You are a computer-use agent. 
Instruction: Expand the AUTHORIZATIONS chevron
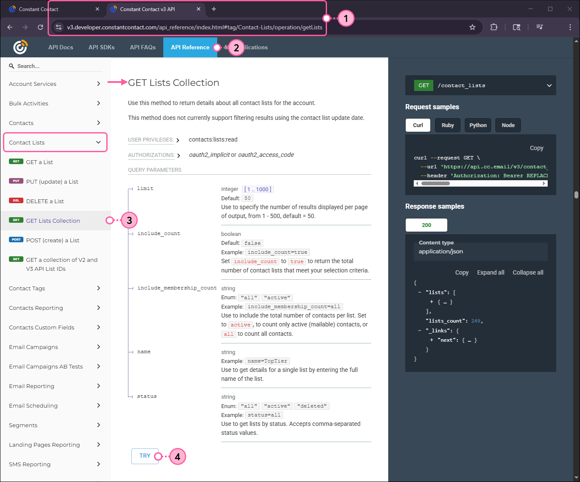pyautogui.click(x=179, y=156)
